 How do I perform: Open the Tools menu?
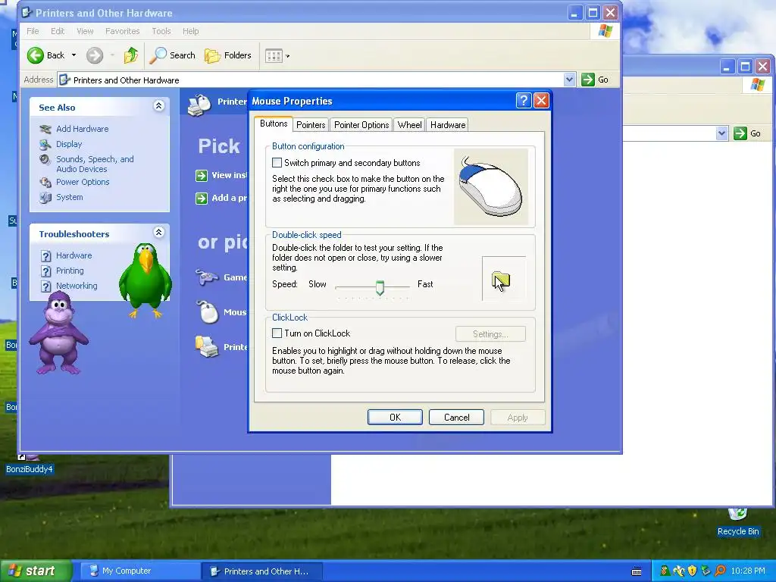(161, 30)
